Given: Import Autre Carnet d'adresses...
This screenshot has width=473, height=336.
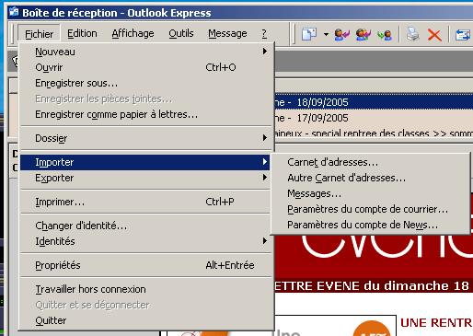Looking at the screenshot, I should [370, 178].
